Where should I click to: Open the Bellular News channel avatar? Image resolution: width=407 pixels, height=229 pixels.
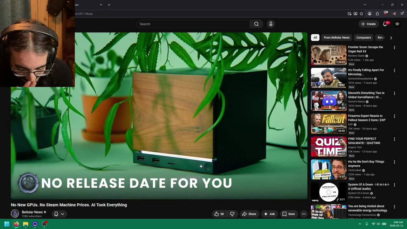click(x=15, y=214)
